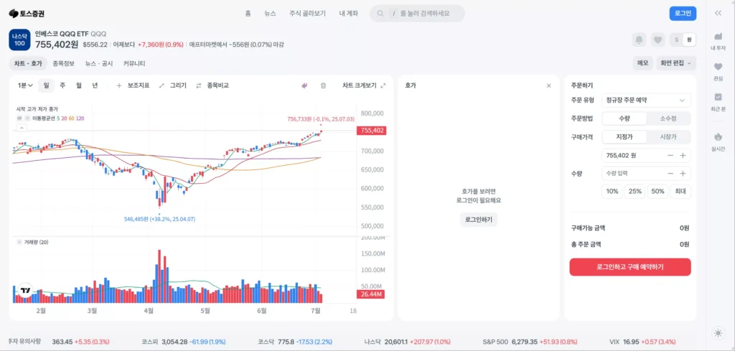The image size is (735, 351).
Task: Click the 투자 유의사항 footer link
Action: (x=25, y=341)
